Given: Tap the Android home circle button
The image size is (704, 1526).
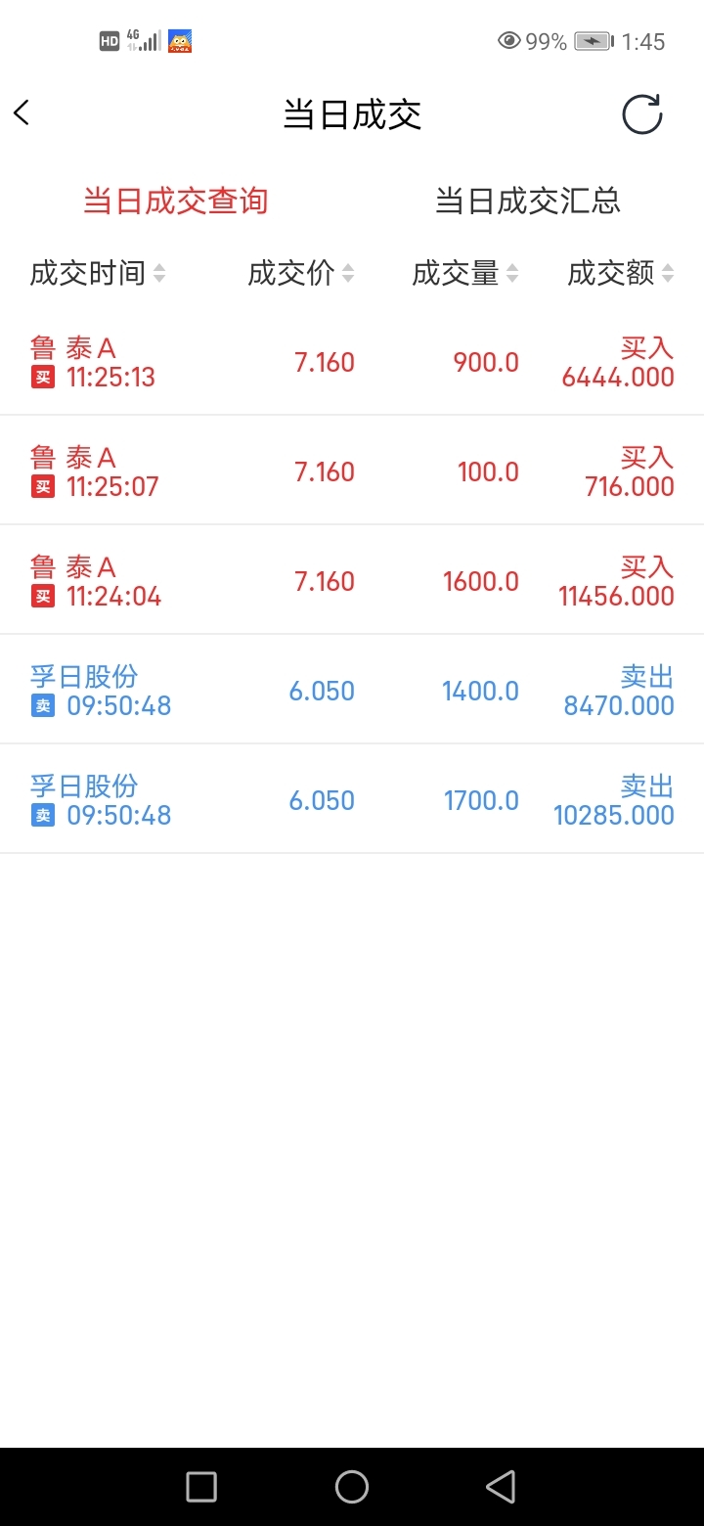Looking at the screenshot, I should [x=352, y=1487].
